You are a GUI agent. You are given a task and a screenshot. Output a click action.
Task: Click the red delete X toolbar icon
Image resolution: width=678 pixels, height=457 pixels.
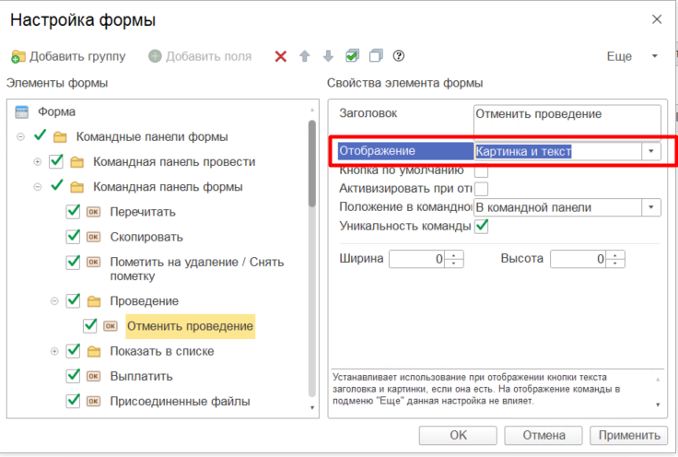pyautogui.click(x=281, y=56)
